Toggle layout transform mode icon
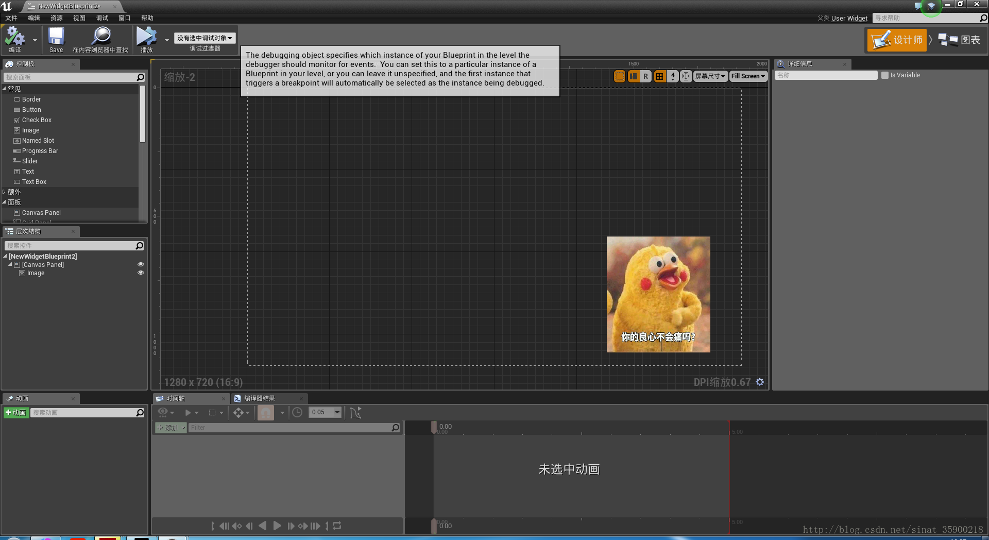This screenshot has width=989, height=540. (633, 76)
